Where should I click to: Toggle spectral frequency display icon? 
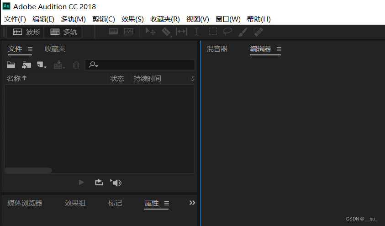click(113, 32)
